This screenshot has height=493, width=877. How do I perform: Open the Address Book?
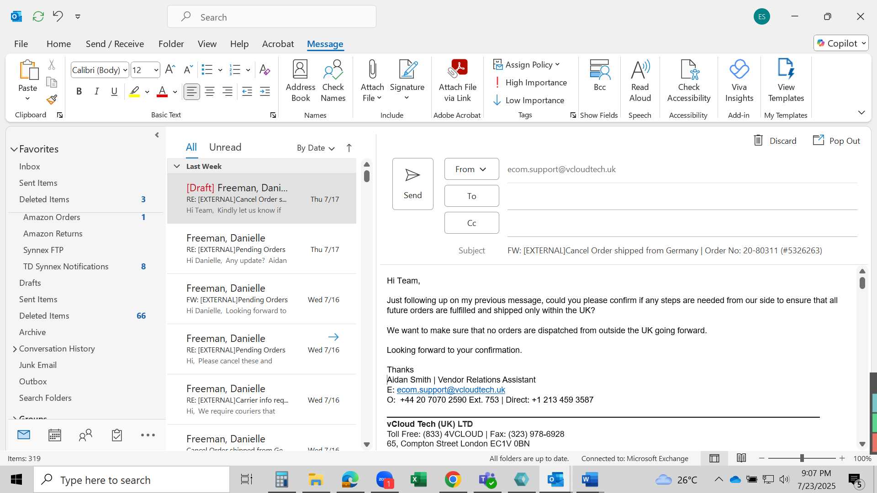click(x=301, y=81)
